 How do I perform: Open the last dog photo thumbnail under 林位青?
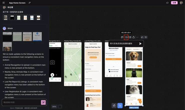pyautogui.click(x=38, y=17)
